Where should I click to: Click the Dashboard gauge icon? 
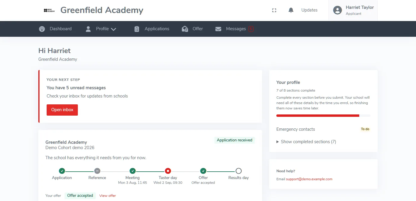[42, 29]
